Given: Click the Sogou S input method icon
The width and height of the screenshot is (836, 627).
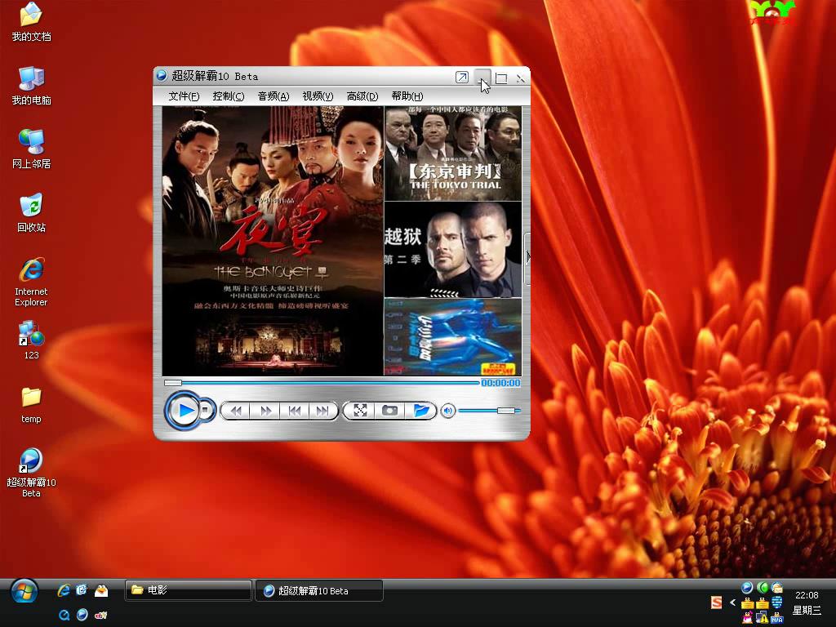Looking at the screenshot, I should (x=716, y=603).
